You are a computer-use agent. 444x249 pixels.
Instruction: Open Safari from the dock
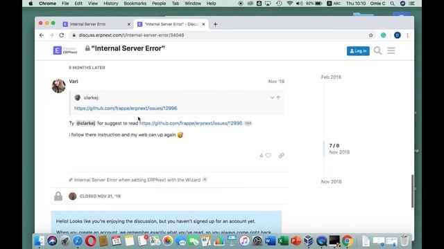point(78,241)
